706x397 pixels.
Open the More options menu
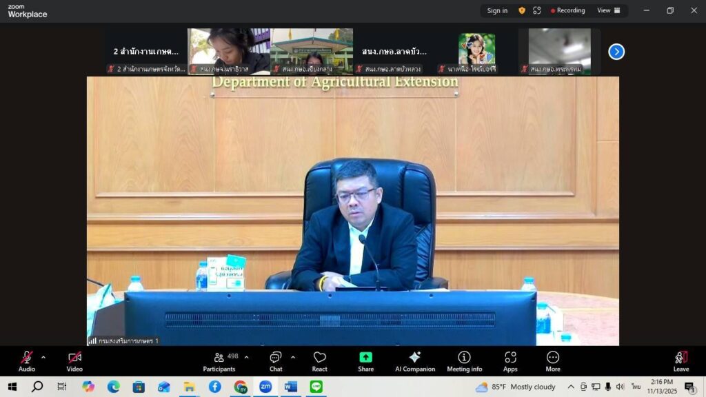(553, 360)
